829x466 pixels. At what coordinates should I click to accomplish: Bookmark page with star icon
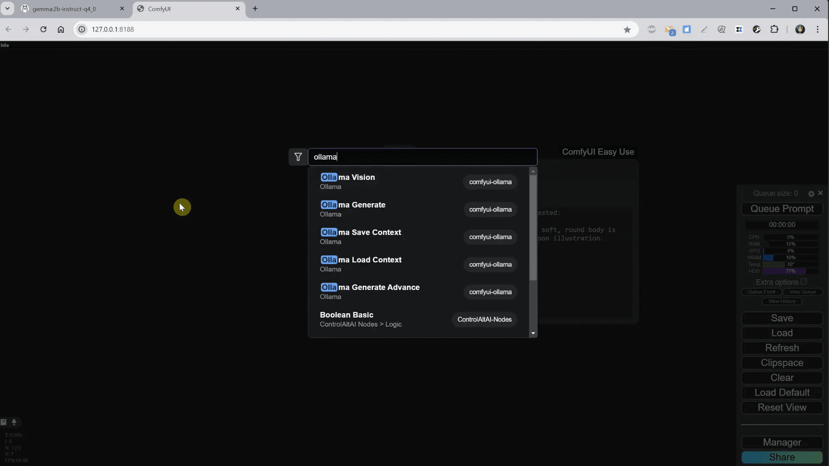click(627, 29)
